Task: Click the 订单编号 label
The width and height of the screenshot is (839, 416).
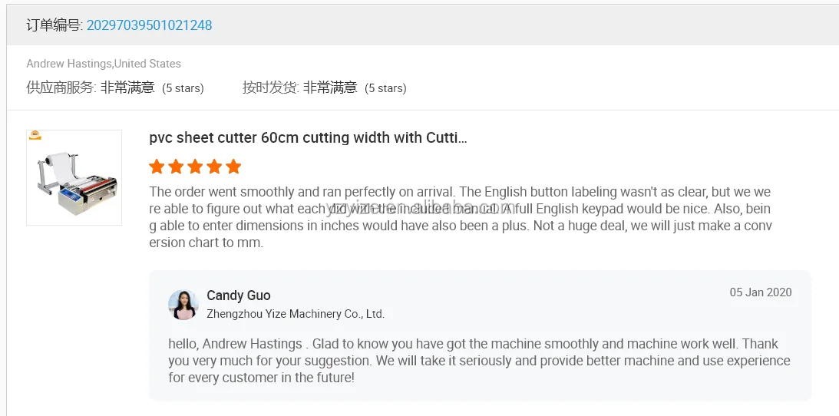Action: 54,25
